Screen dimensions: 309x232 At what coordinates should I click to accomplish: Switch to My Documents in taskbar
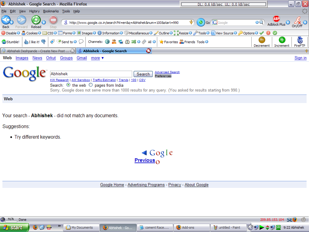[81, 227]
